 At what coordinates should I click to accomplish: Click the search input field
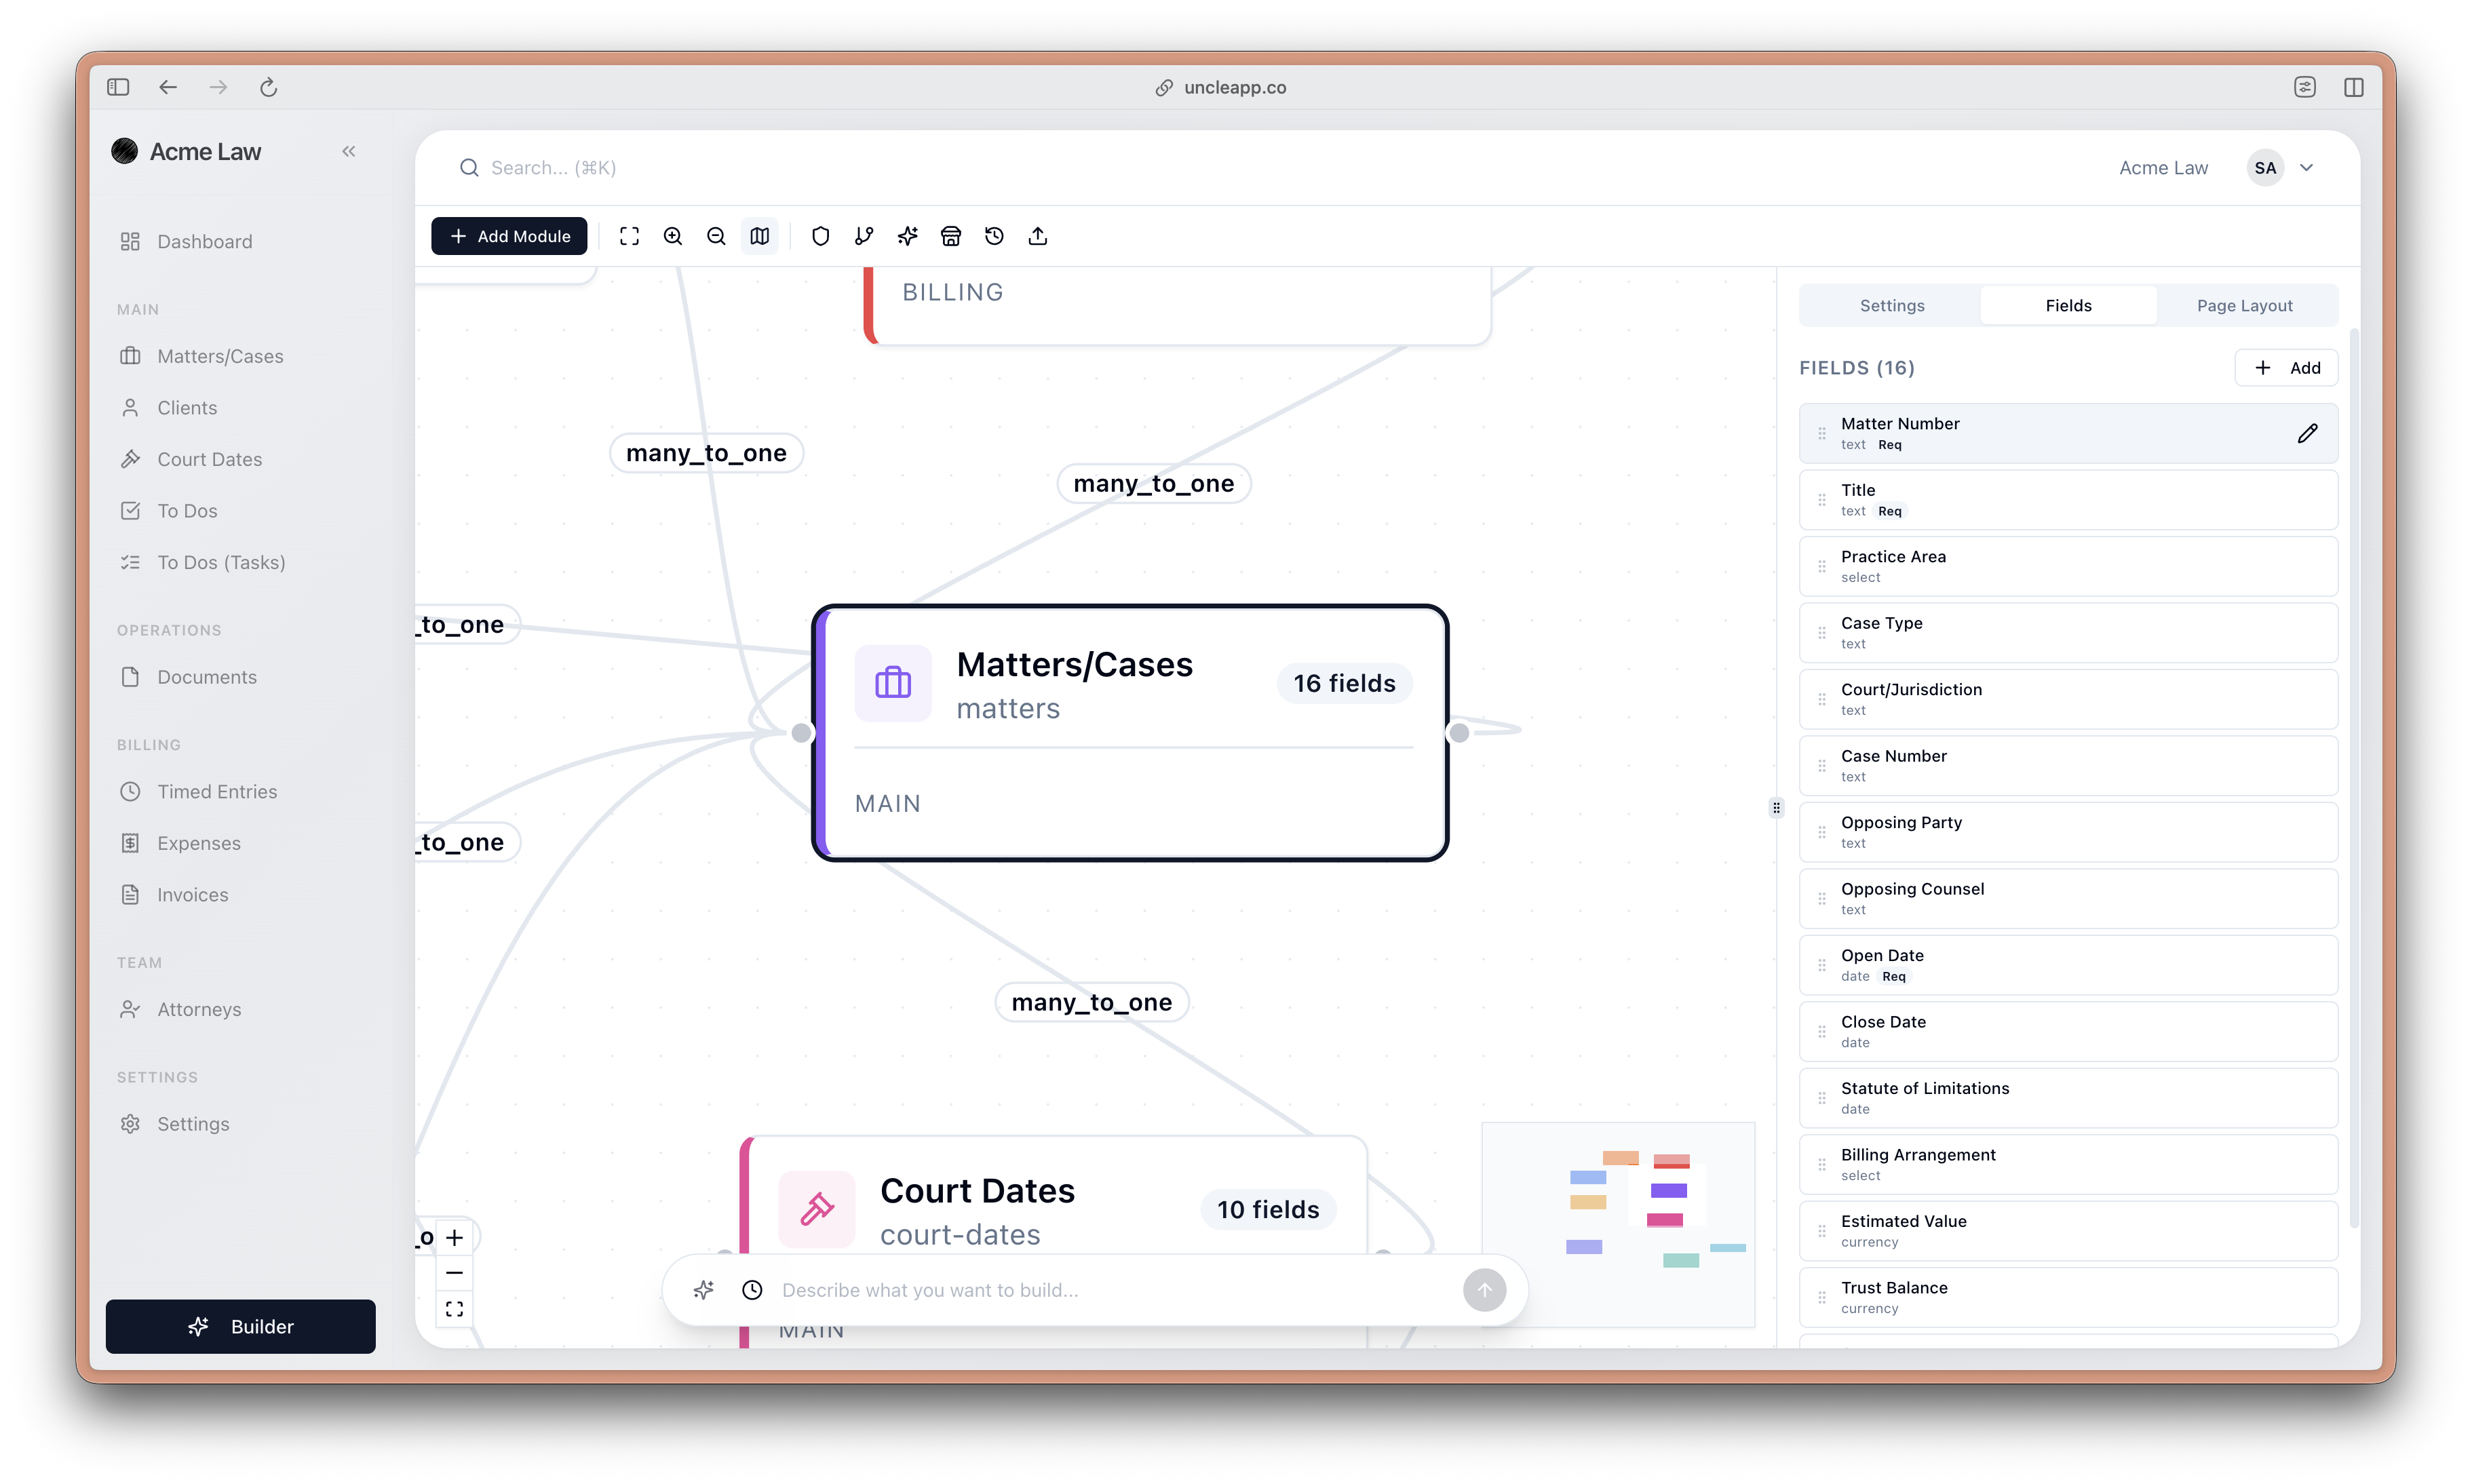pyautogui.click(x=553, y=168)
